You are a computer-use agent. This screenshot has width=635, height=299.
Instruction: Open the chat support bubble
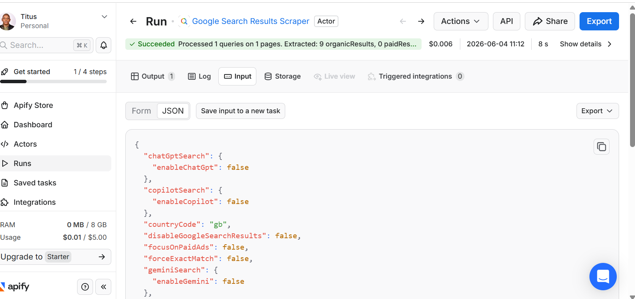pyautogui.click(x=603, y=277)
